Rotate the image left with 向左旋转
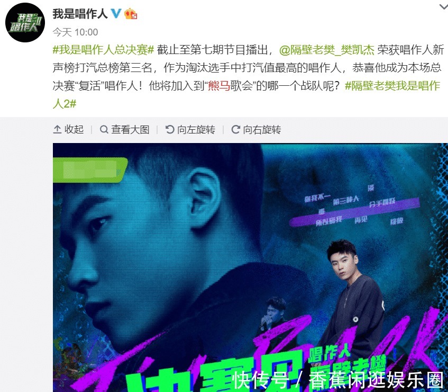The image size is (448, 392). 170,130
